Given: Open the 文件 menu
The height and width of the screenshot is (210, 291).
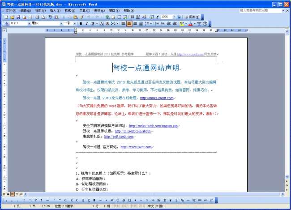Looking at the screenshot, I should (x=11, y=11).
